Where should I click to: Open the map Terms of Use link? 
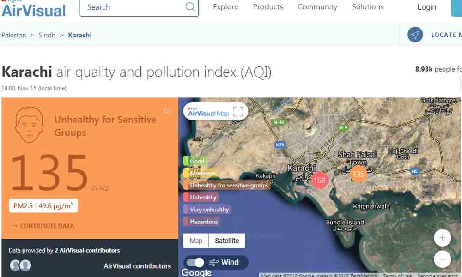(x=397, y=275)
